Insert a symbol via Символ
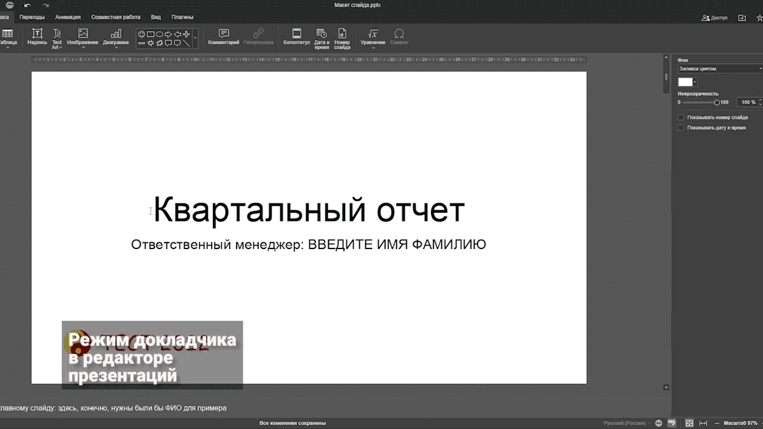The width and height of the screenshot is (763, 429). (399, 37)
